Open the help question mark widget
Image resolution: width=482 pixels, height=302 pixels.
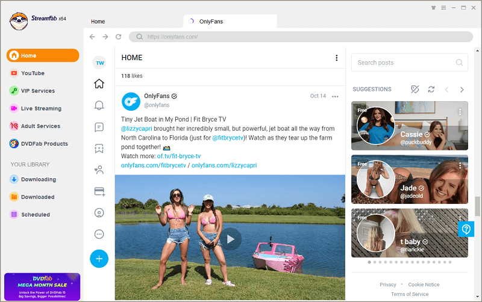pos(466,229)
